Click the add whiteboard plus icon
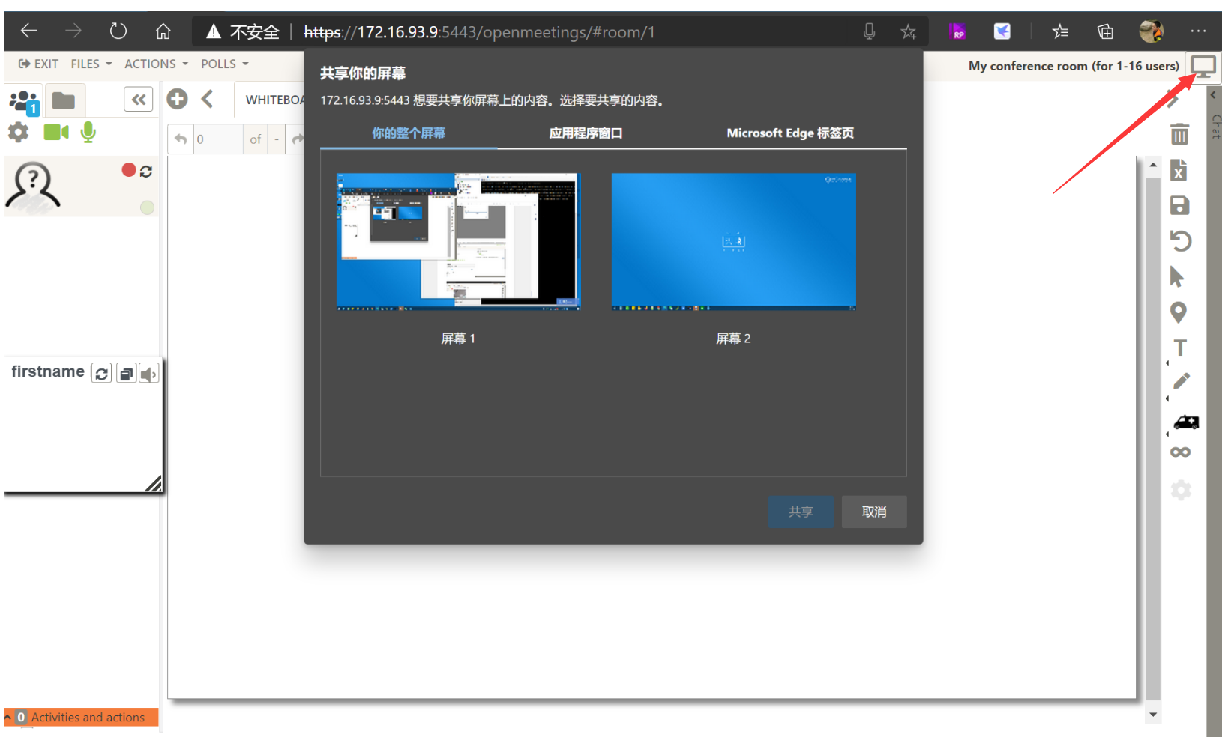Screen dimensions: 1222x737 (178, 99)
